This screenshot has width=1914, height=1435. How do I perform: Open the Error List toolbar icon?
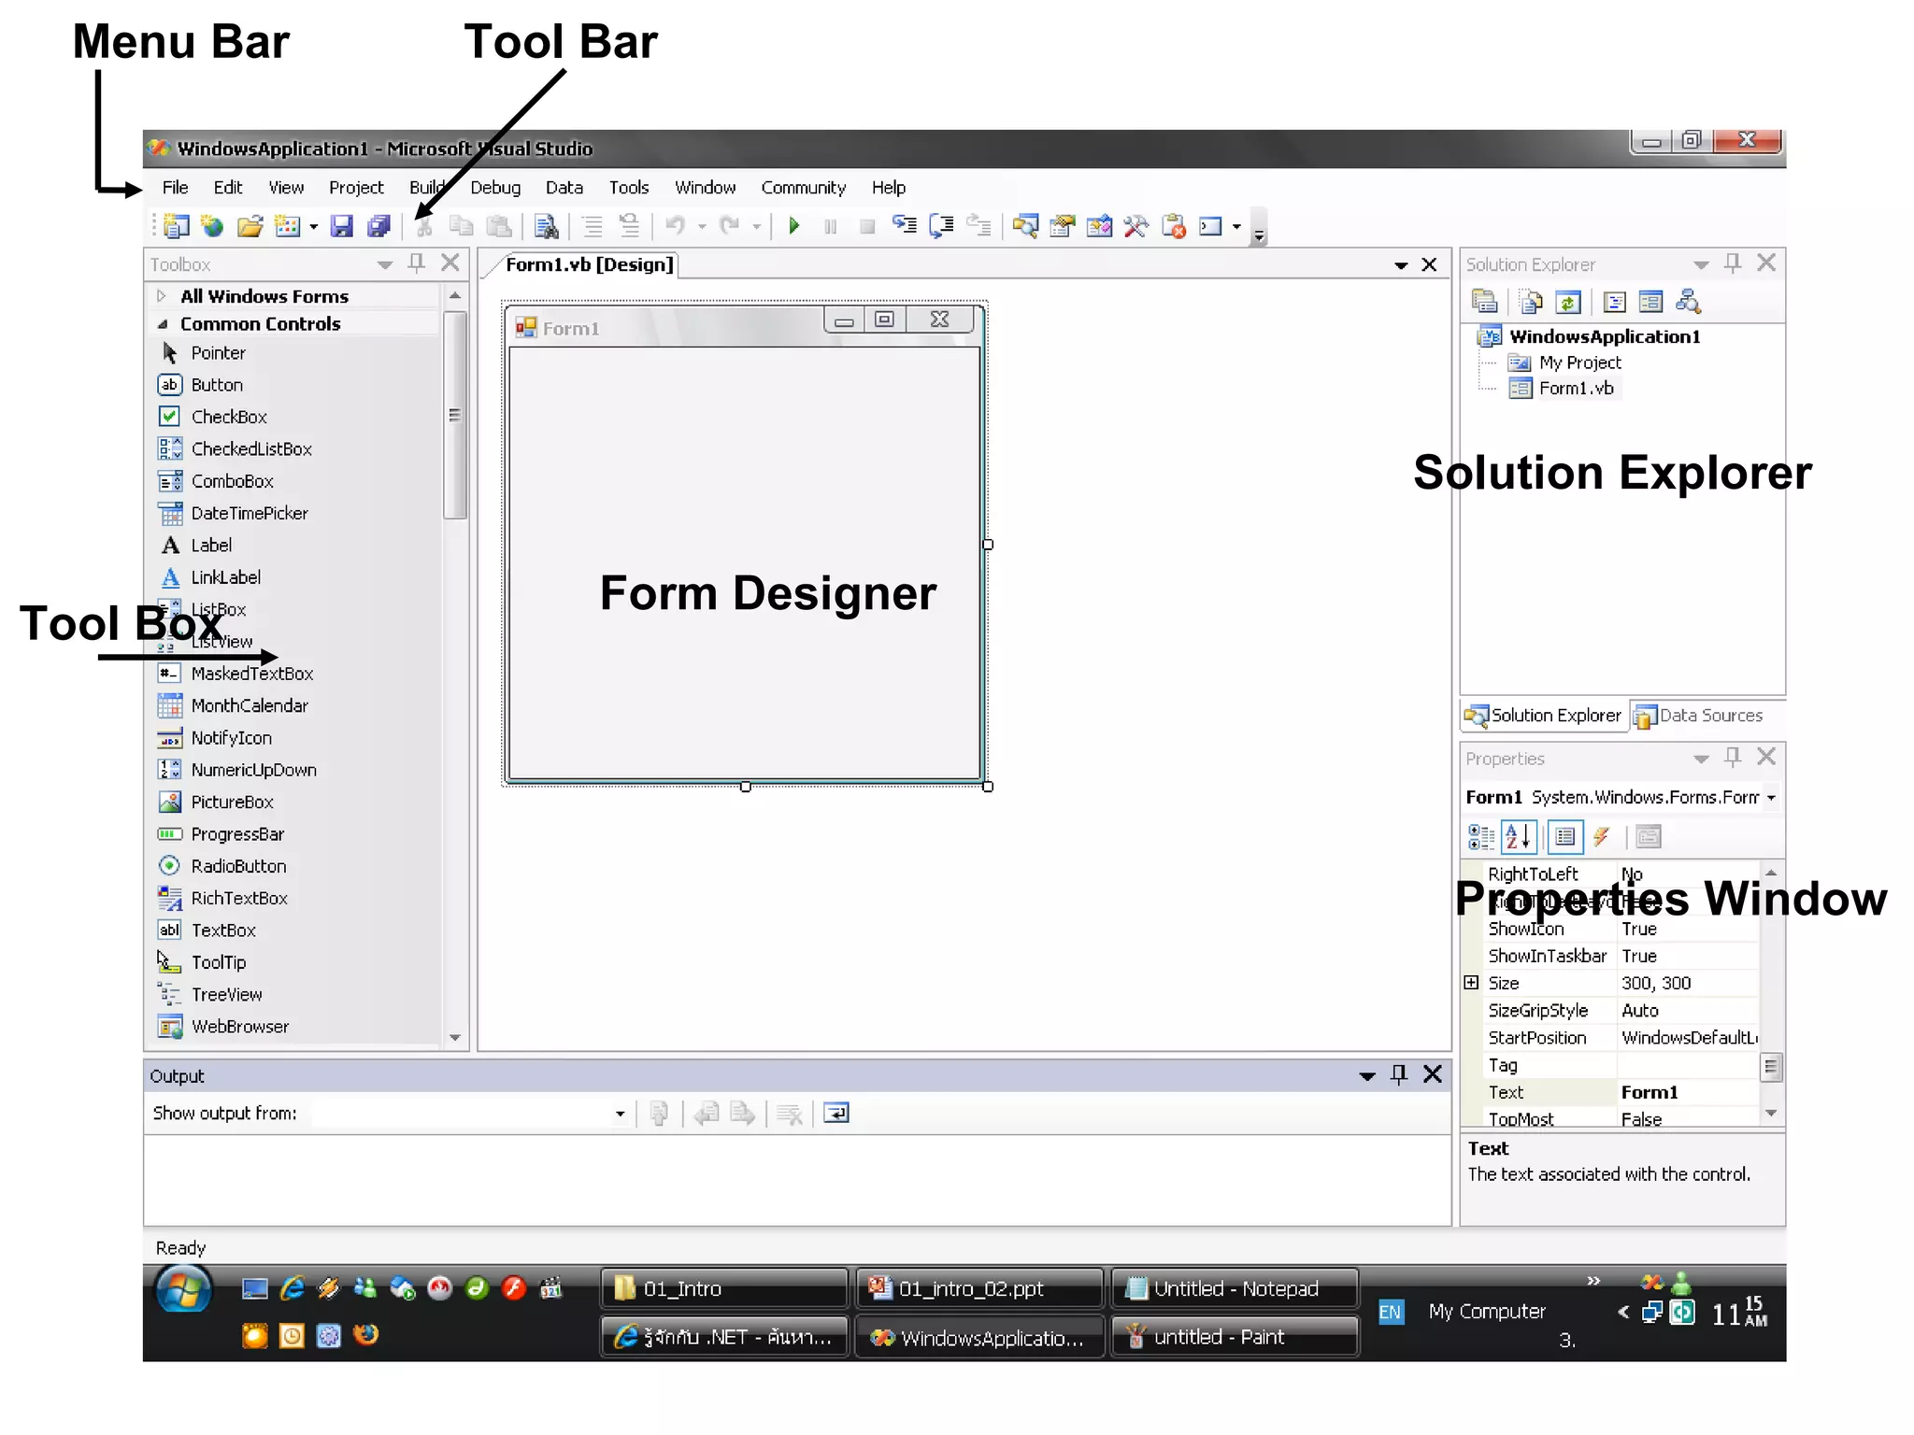pos(1174,226)
